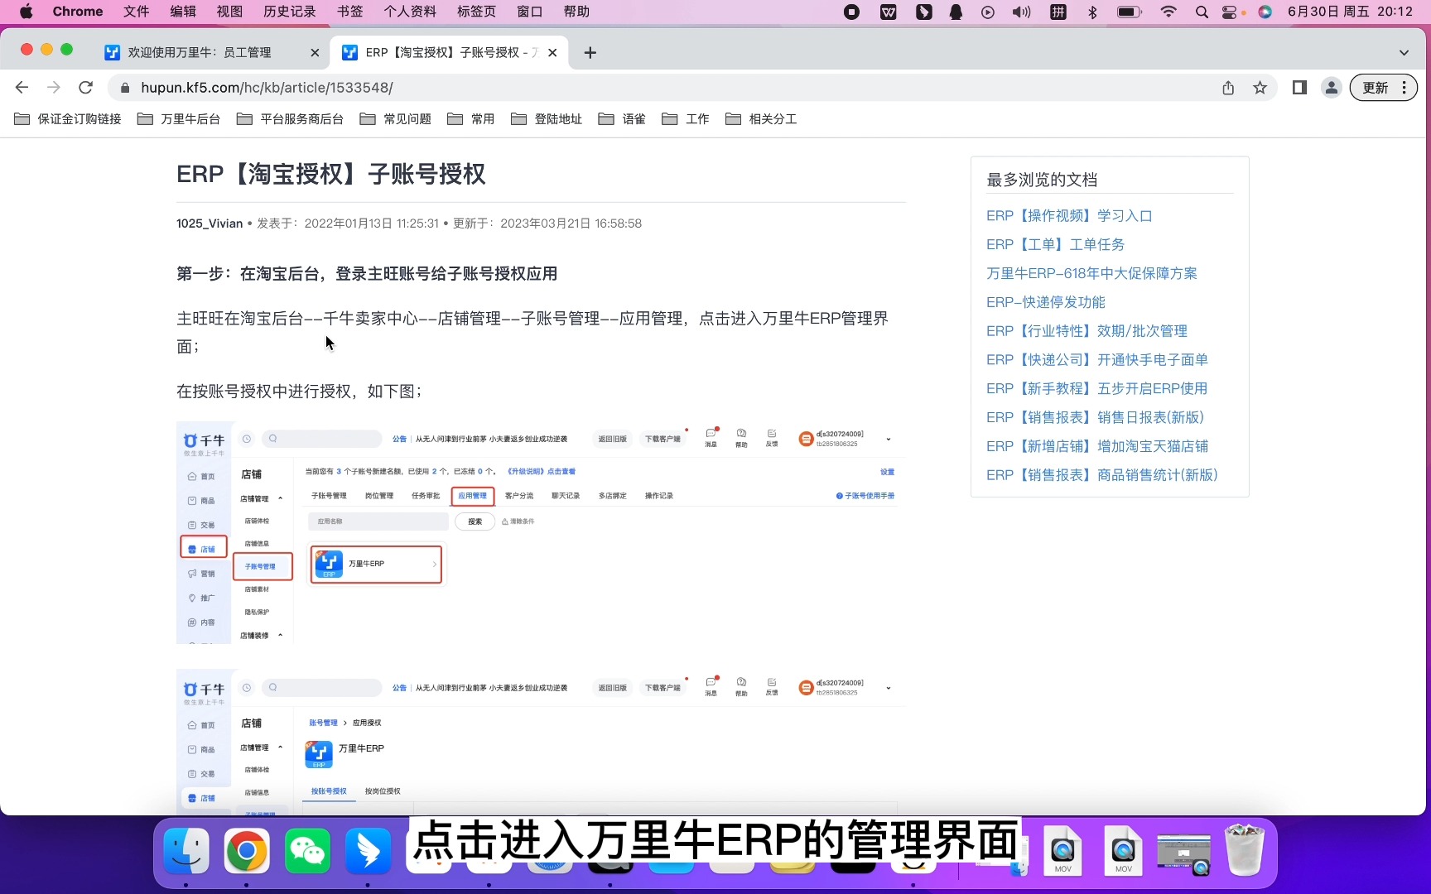Image resolution: width=1431 pixels, height=894 pixels.
Task: Open the second MOV file in the Dock
Action: [x=1123, y=850]
